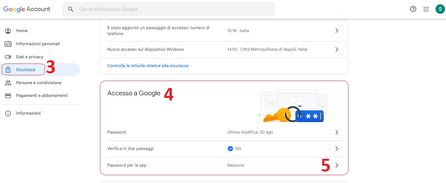Viewport: 446px width, 183px height.
Task: Click the Pagamenti e abbonamenti card icon
Action: click(8, 96)
